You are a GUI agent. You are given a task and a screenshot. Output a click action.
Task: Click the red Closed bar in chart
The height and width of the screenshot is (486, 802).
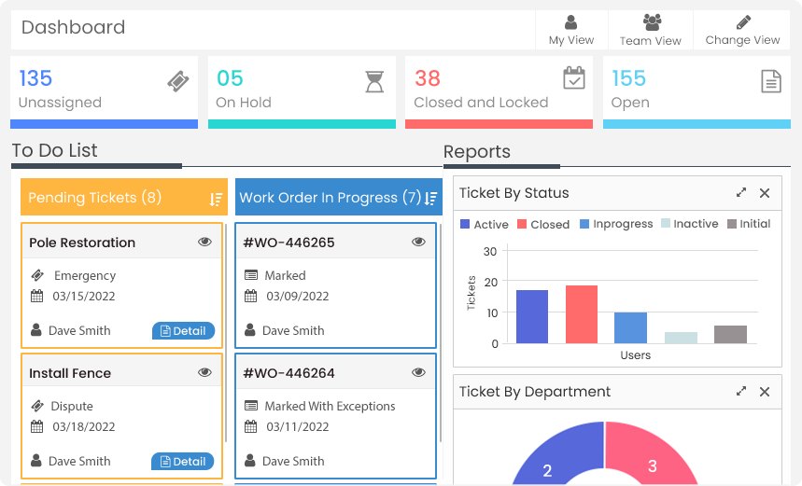pos(582,314)
